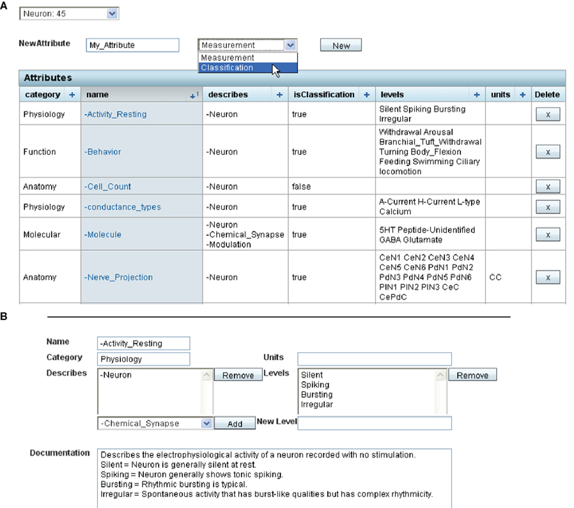This screenshot has height=508, width=574.
Task: Select Silent in the Levels list
Action: tap(312, 375)
